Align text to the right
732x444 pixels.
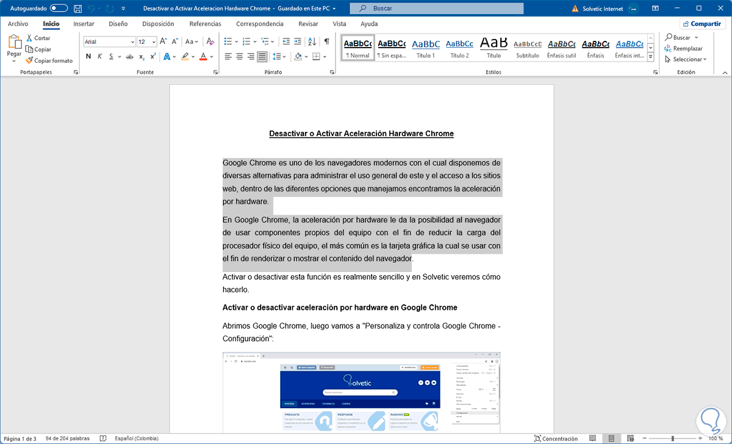pos(251,56)
